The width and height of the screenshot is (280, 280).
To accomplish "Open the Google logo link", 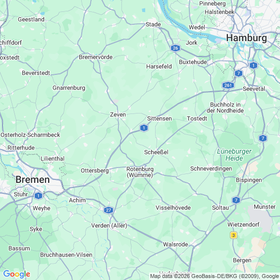I will 17,274.
